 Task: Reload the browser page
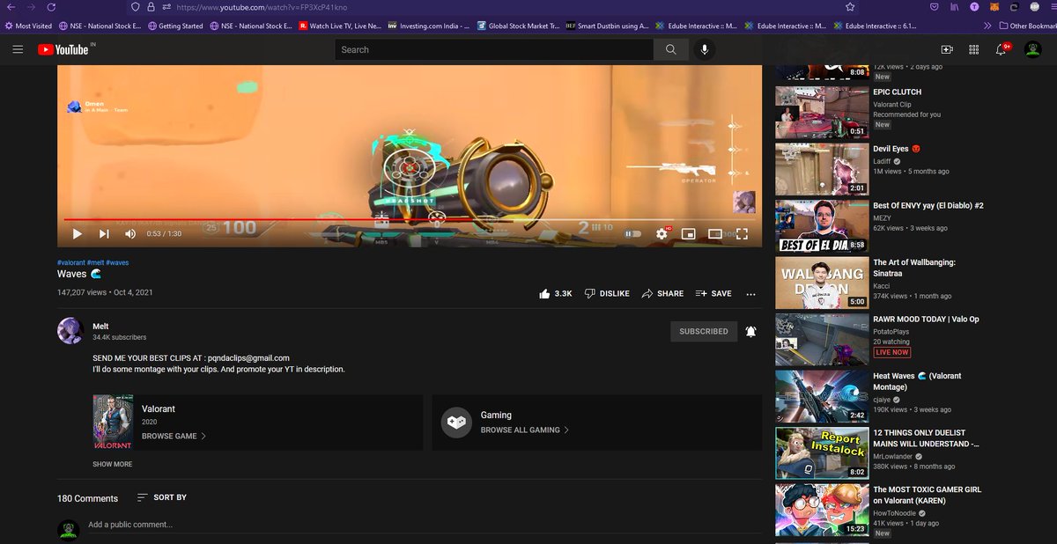51,7
